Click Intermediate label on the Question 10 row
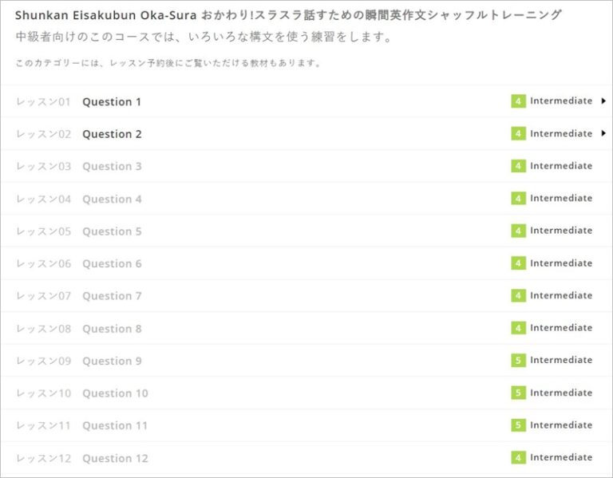This screenshot has width=613, height=478. coord(561,393)
